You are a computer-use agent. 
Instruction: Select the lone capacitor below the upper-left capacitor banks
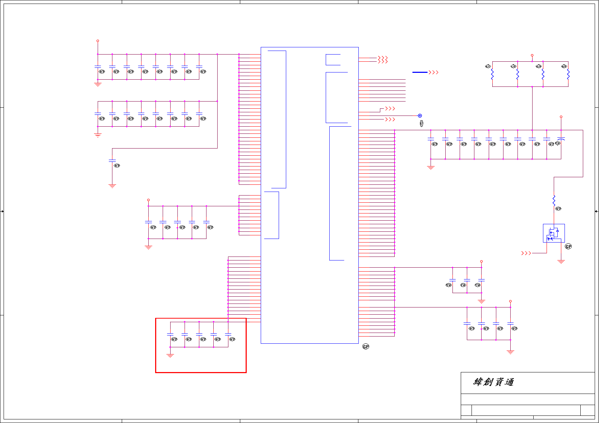coord(112,161)
